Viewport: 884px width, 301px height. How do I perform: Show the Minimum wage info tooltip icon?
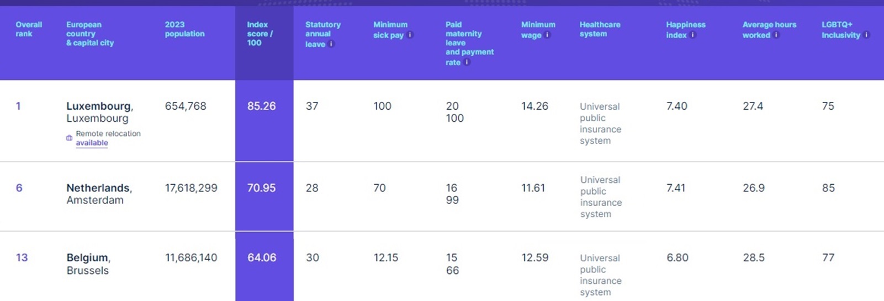point(547,35)
